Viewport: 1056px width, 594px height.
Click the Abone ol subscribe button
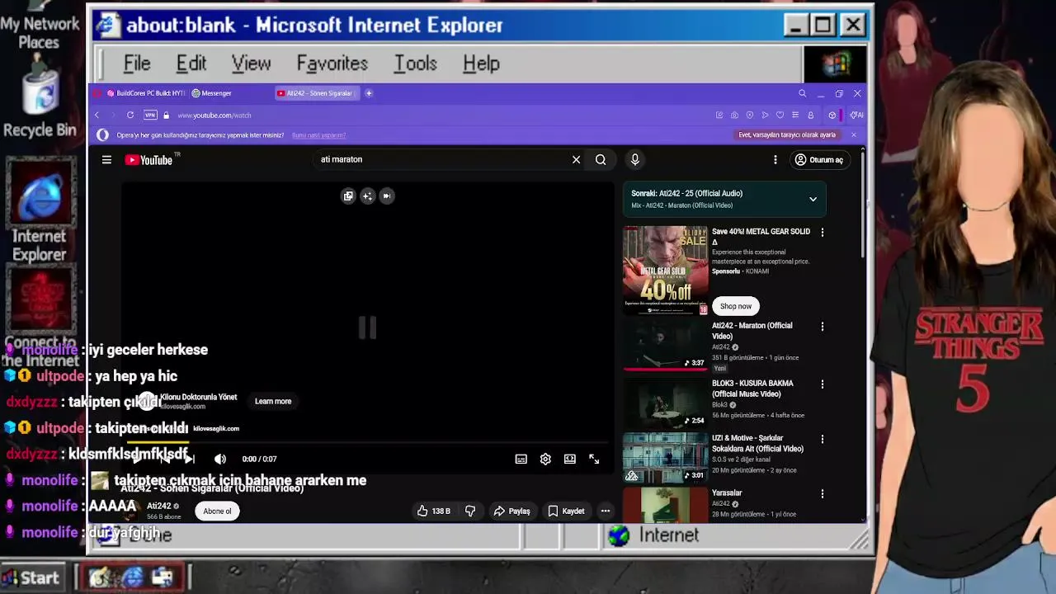point(217,511)
